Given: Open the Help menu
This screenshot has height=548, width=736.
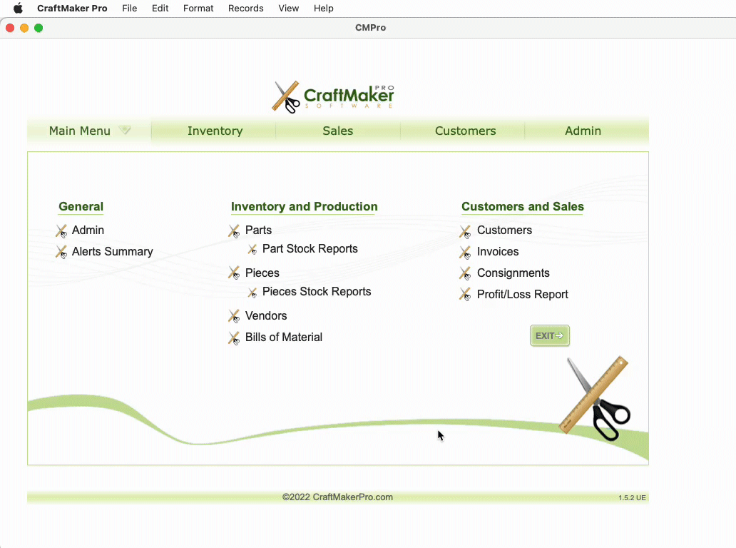Looking at the screenshot, I should [323, 8].
